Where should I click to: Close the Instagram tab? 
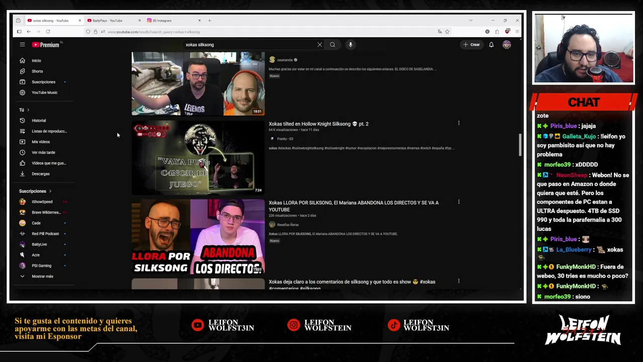199,21
